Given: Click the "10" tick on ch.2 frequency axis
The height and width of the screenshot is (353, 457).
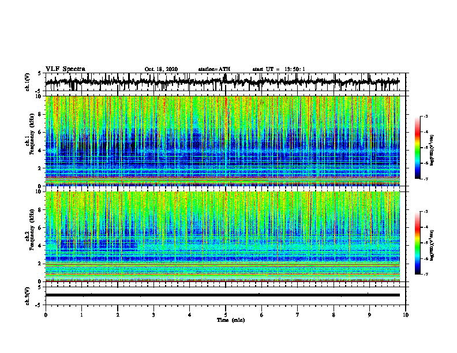Looking at the screenshot, I should (39, 191).
